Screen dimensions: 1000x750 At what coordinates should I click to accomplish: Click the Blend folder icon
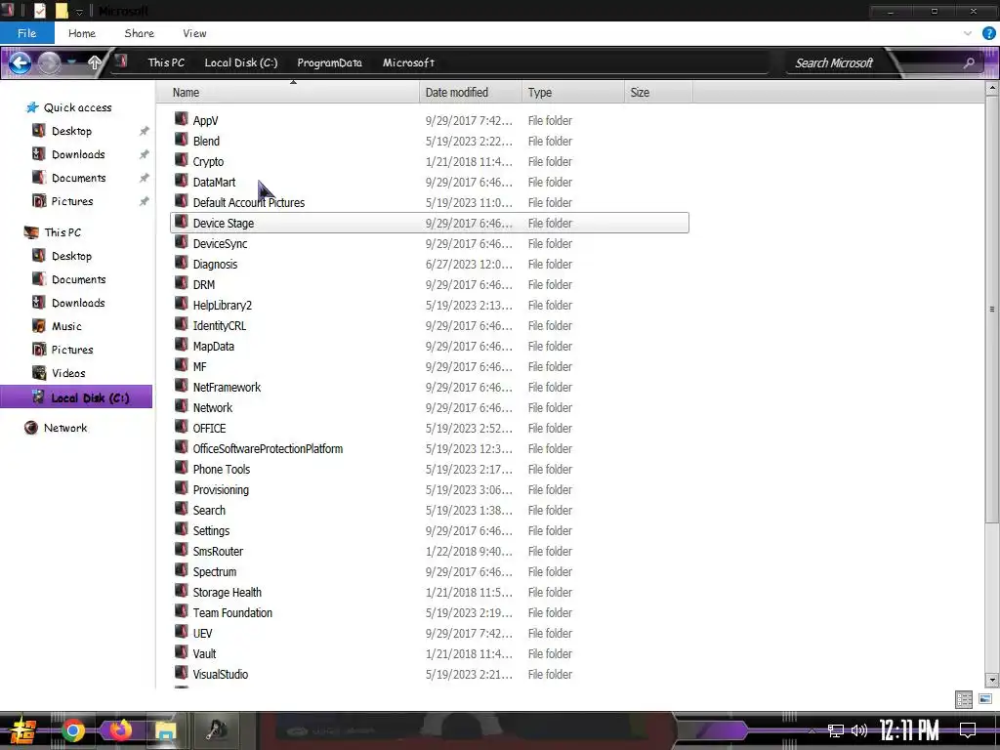181,140
